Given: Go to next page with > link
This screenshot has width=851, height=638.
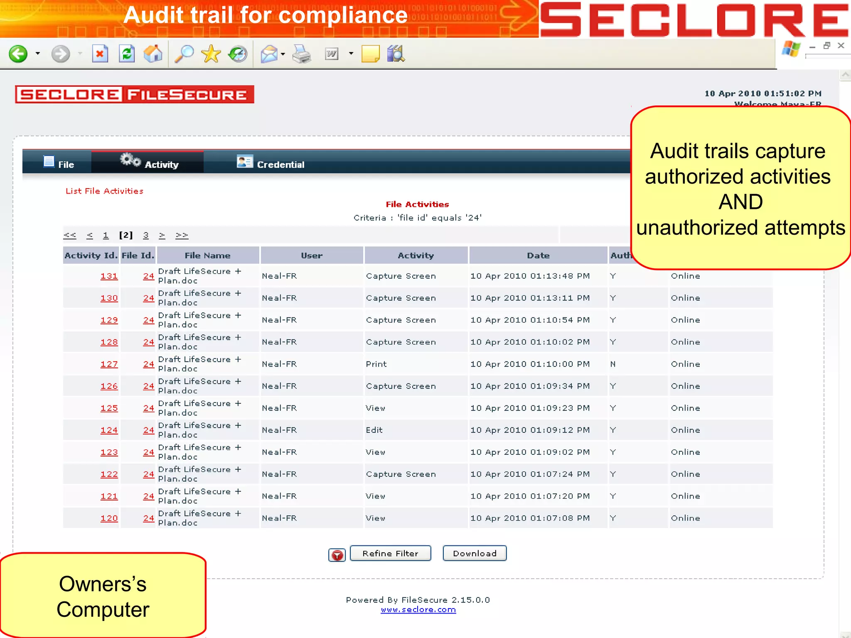Looking at the screenshot, I should (162, 235).
